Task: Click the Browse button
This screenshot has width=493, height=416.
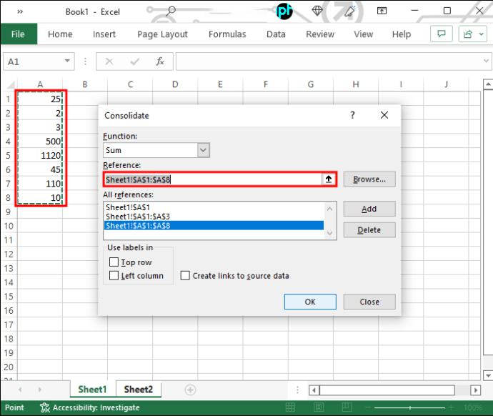Action: [369, 179]
